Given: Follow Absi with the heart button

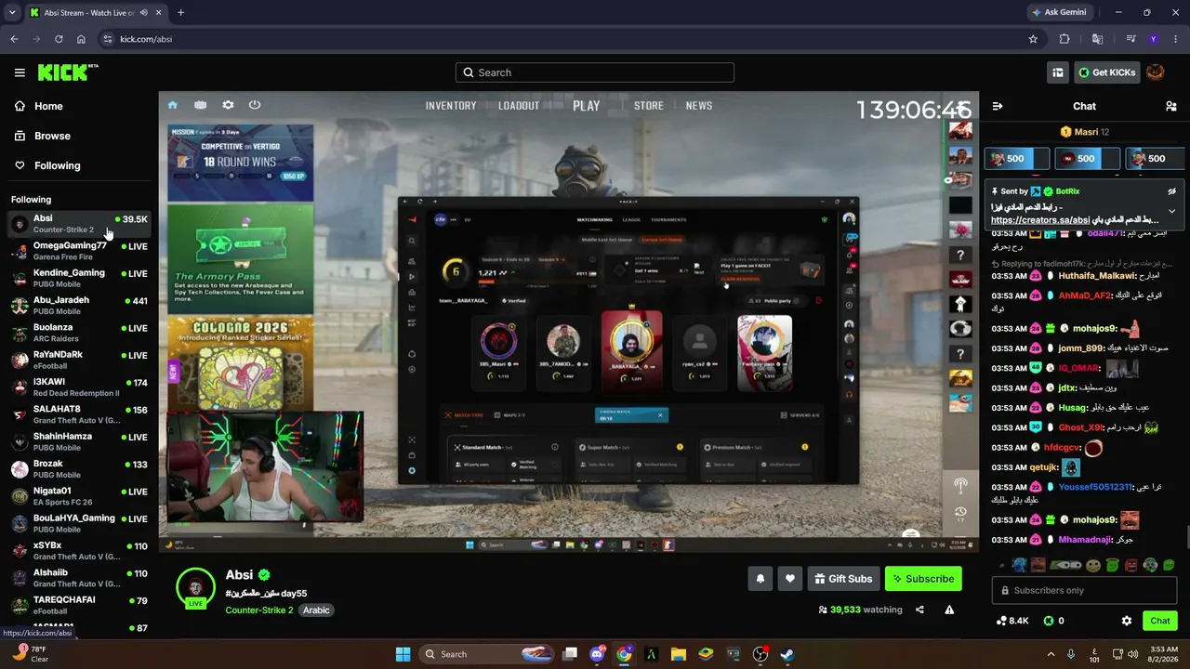Looking at the screenshot, I should (790, 579).
